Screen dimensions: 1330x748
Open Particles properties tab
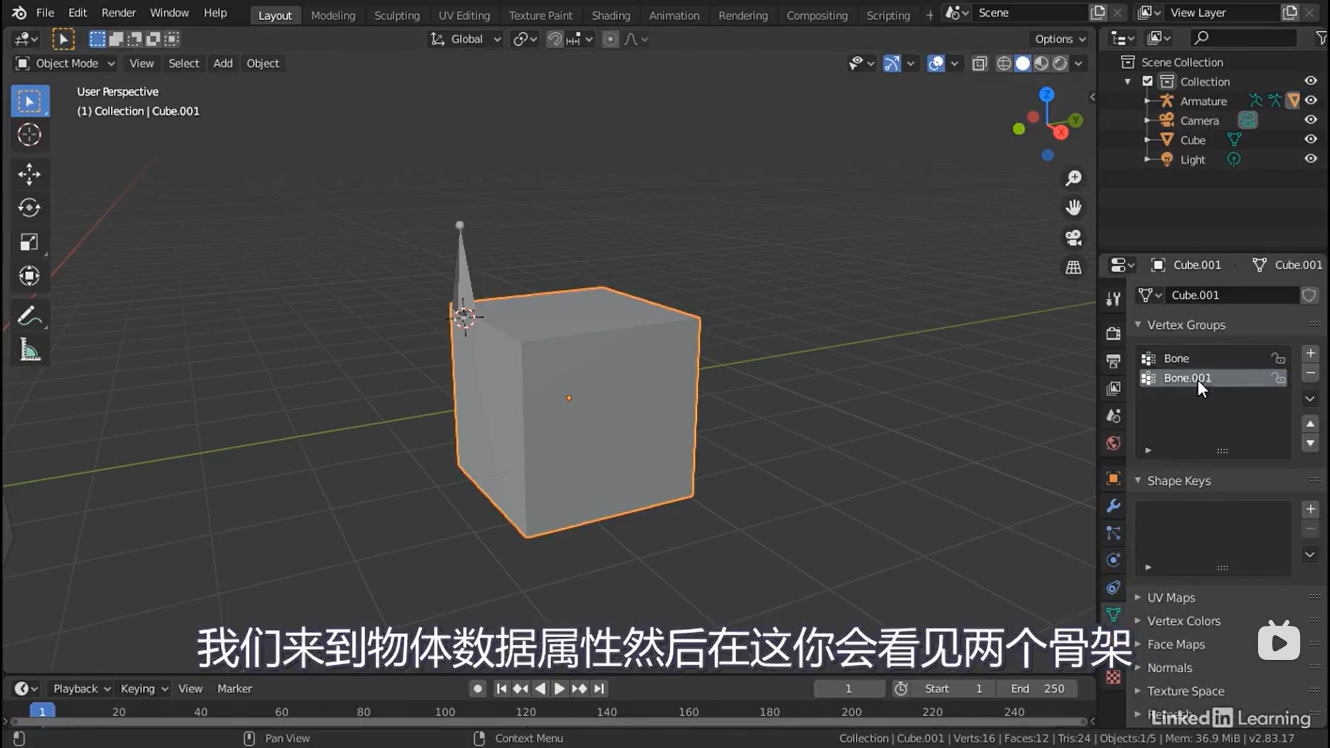click(1113, 533)
